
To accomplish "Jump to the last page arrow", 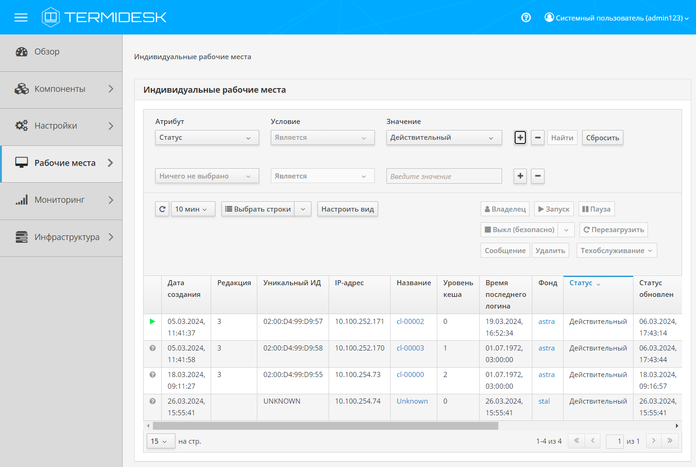I will 670,441.
